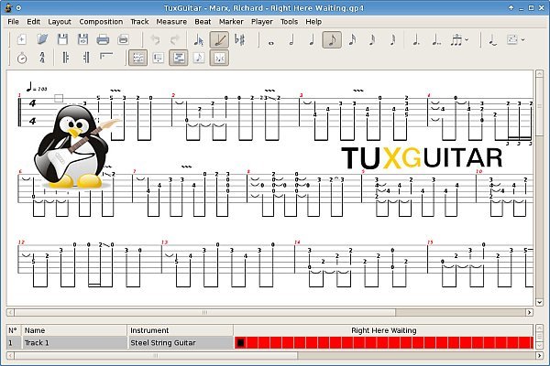This screenshot has width=550, height=366.
Task: Open the Composition menu
Action: click(101, 22)
